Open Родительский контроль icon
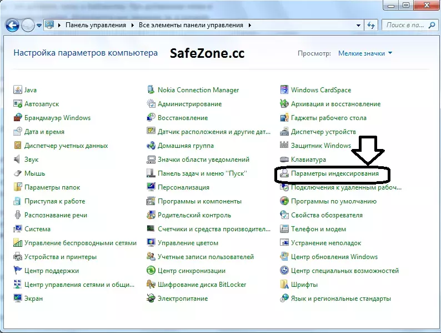Viewport: 441px width, 333px height. click(151, 215)
